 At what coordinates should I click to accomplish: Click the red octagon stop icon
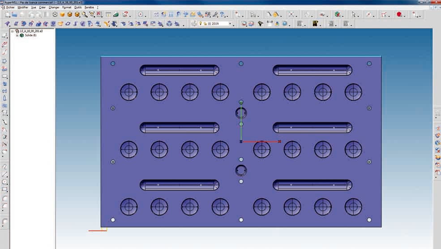coord(399,14)
